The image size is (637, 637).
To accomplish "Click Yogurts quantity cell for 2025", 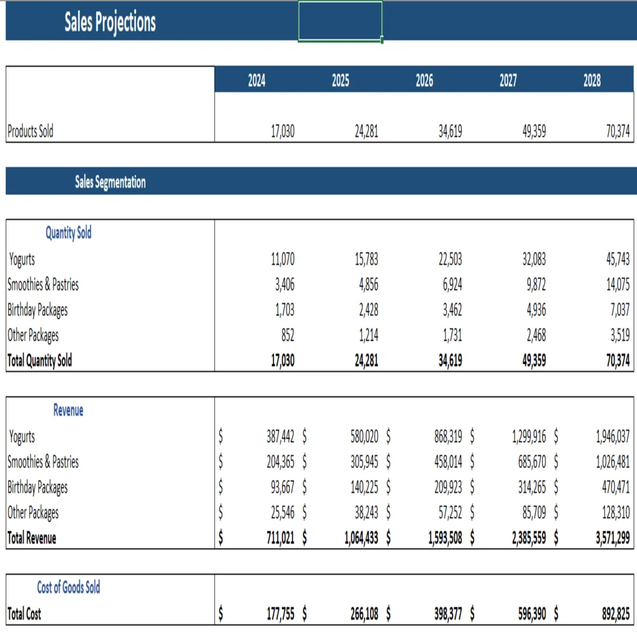I will (366, 259).
